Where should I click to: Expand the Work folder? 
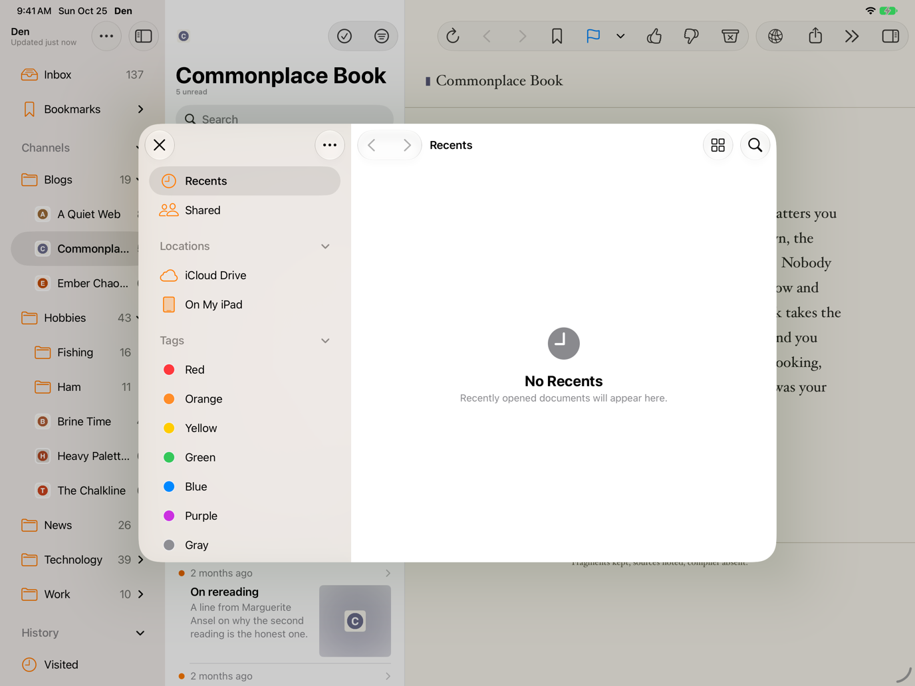[140, 594]
